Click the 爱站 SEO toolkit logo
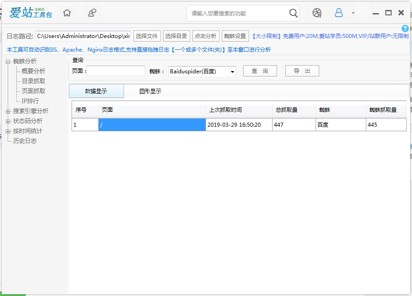The height and width of the screenshot is (296, 412). [x=30, y=13]
